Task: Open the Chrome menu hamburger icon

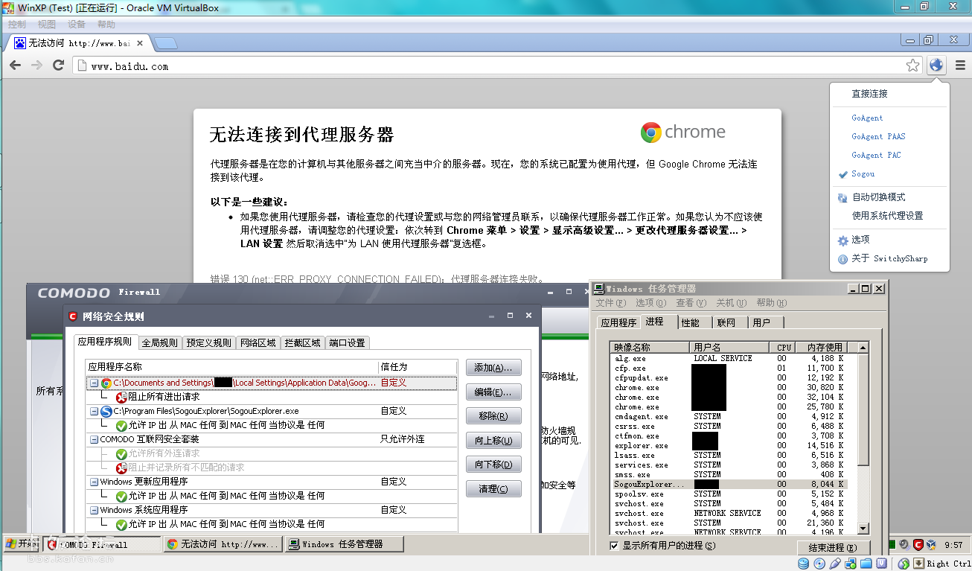Action: (960, 66)
